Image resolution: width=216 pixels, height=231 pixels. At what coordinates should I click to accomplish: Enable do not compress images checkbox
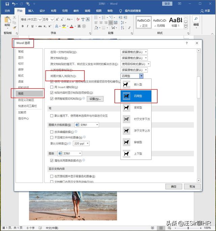tap(52, 137)
